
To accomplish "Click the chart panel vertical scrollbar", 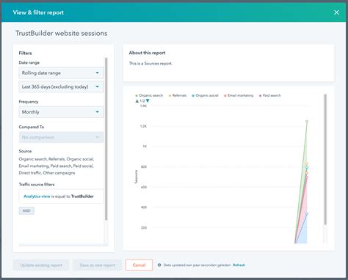I will point(325,159).
